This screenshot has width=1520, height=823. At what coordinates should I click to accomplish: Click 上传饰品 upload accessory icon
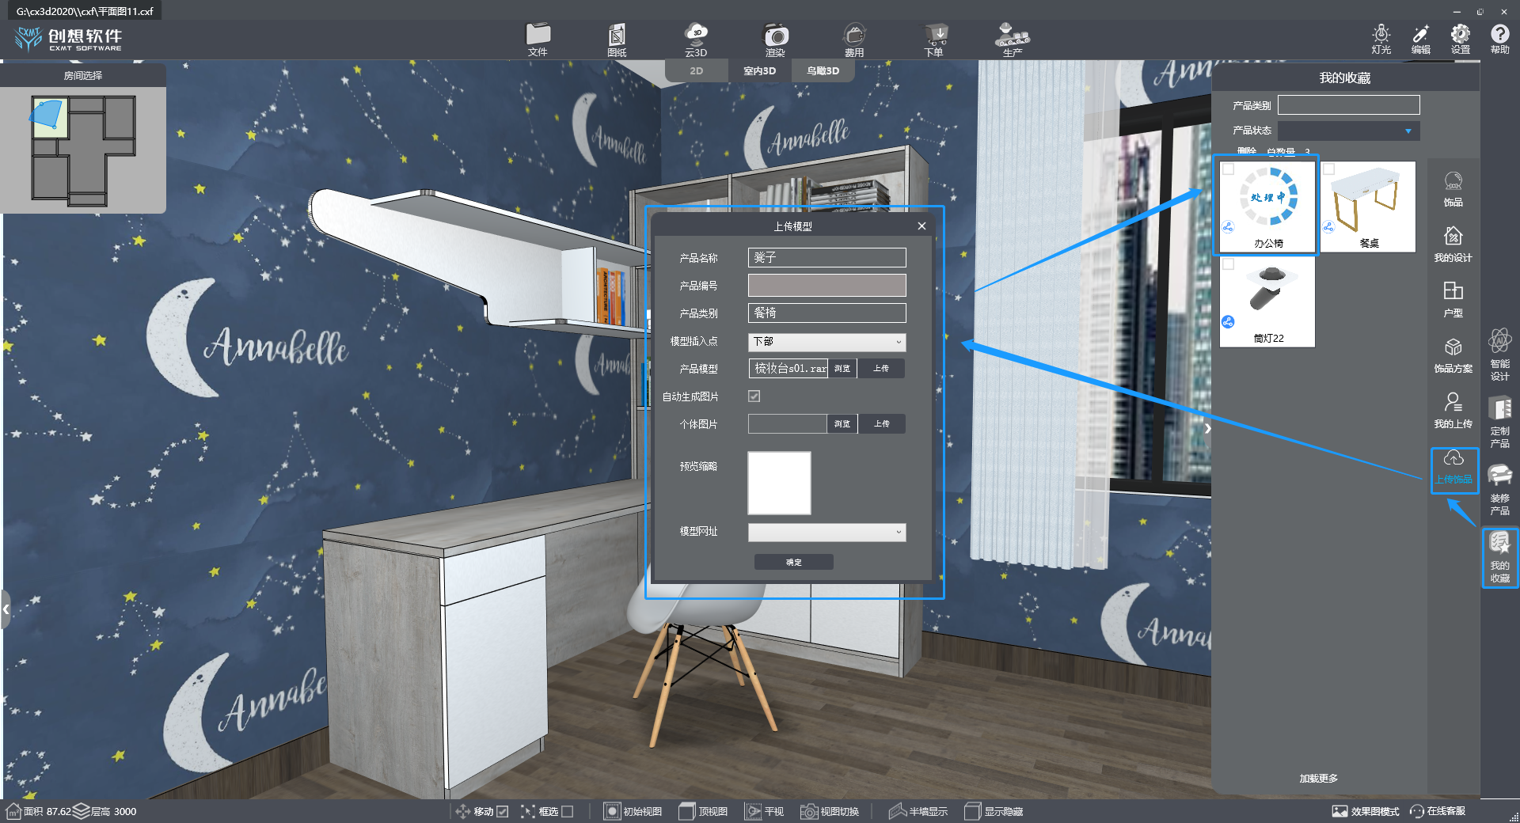click(1453, 468)
